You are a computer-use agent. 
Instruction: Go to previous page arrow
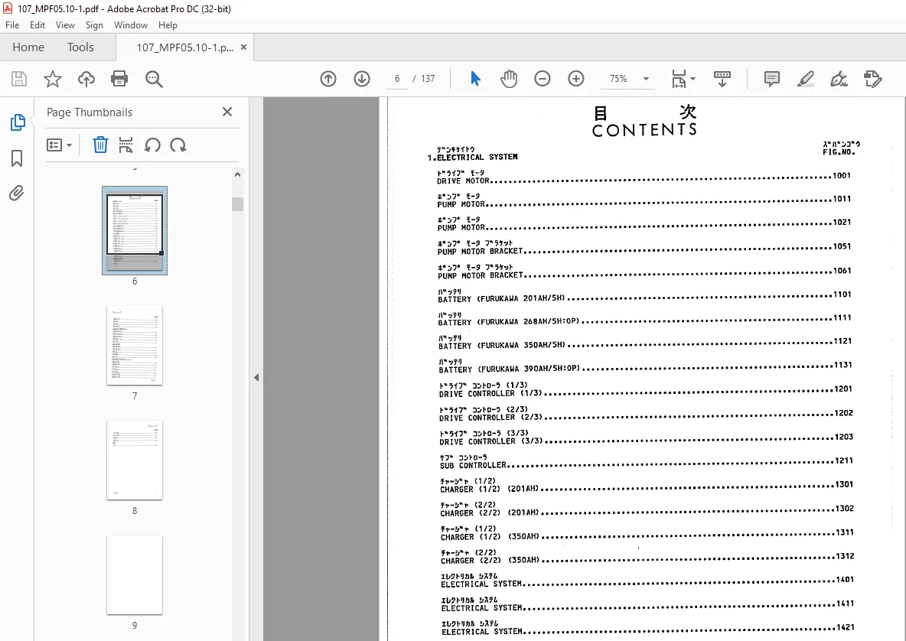click(328, 79)
